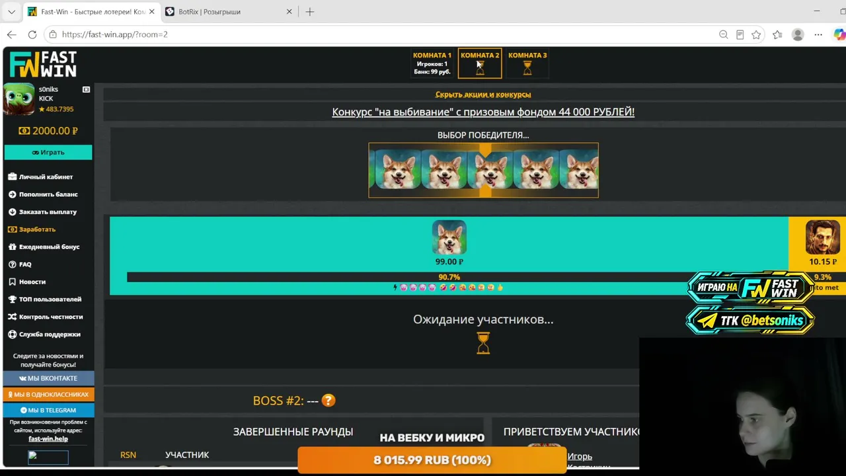
Task: Switch to the Комната 2 room tab
Action: coord(480,63)
